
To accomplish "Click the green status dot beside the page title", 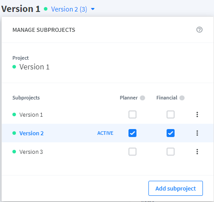I will click(46, 9).
